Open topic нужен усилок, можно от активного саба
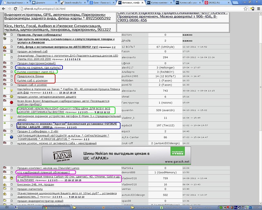 coord(57,143)
